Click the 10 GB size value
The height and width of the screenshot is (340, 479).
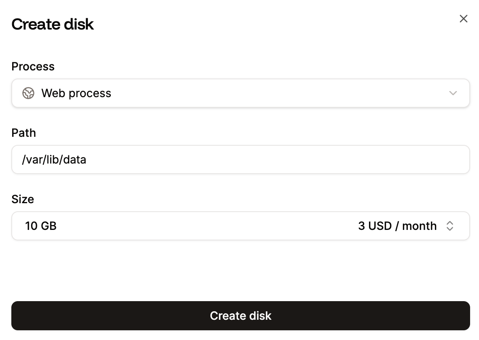41,226
